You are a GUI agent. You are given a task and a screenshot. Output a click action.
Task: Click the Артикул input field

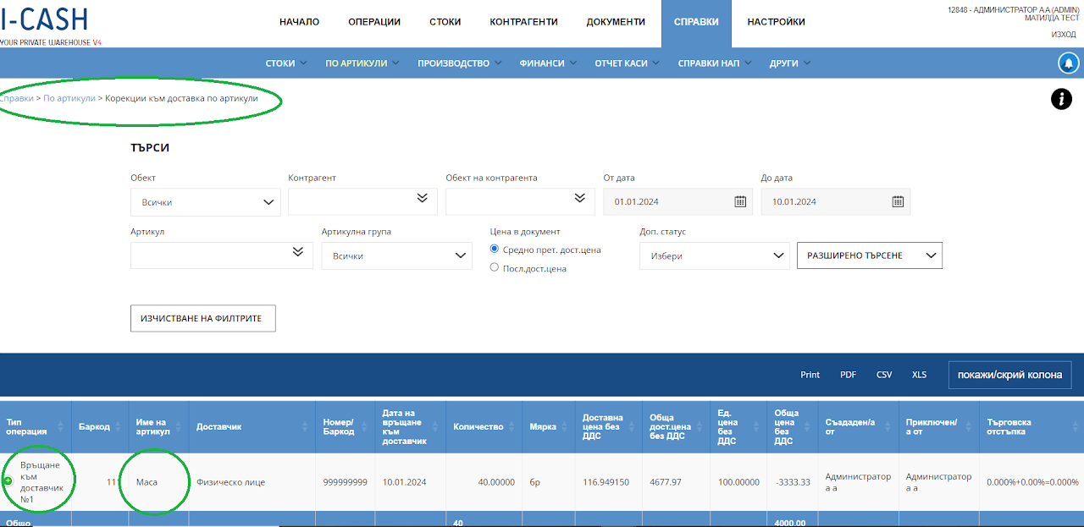click(x=221, y=255)
